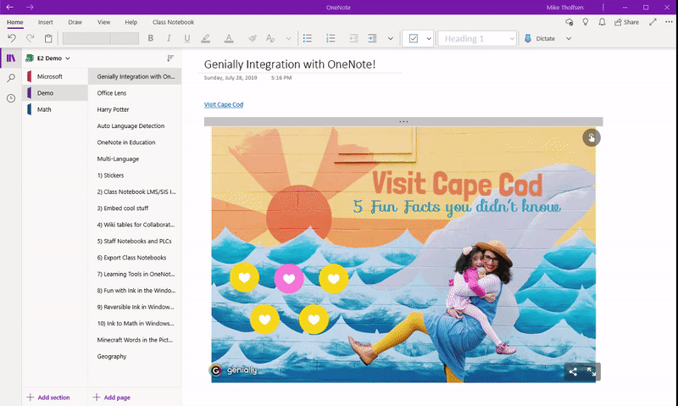Open the 1) Stickers page
The image size is (678, 406).
135,175
